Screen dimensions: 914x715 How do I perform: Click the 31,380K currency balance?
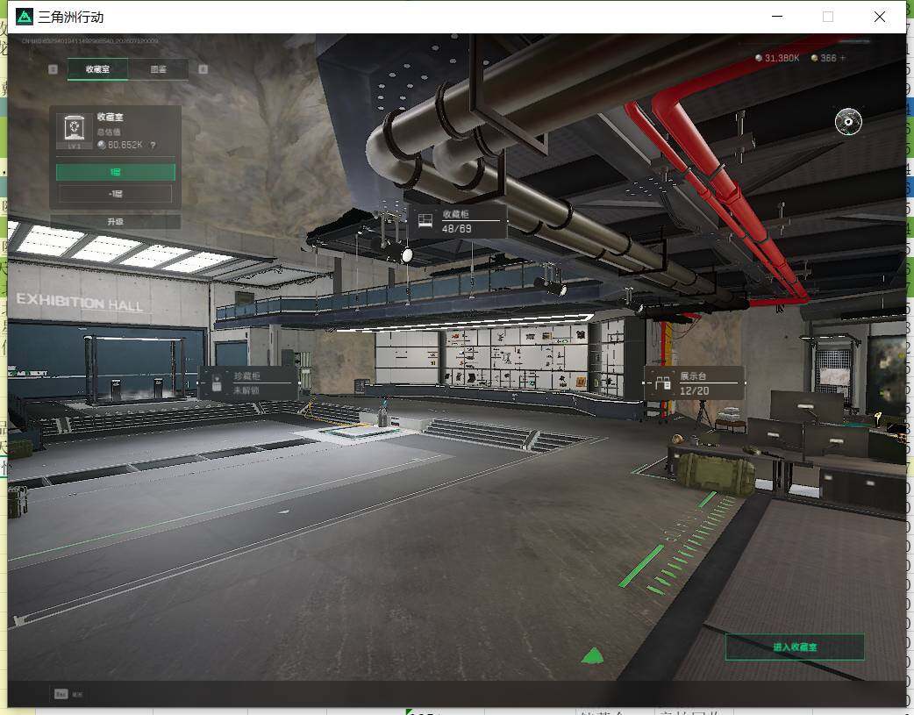pos(777,58)
